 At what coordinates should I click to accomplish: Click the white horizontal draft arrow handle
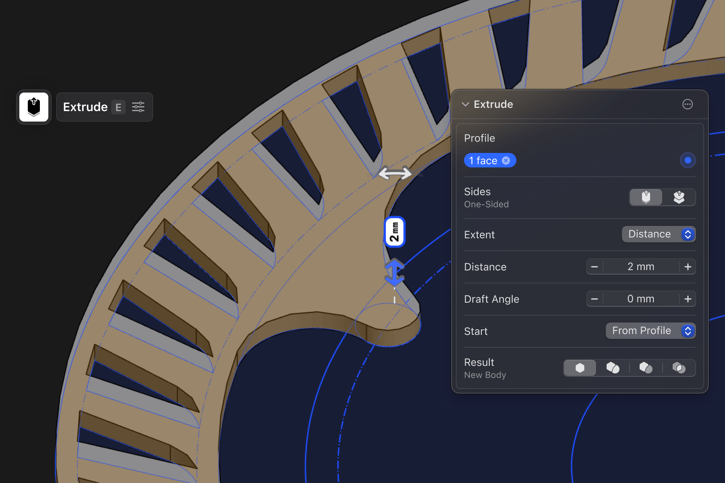pyautogui.click(x=395, y=173)
